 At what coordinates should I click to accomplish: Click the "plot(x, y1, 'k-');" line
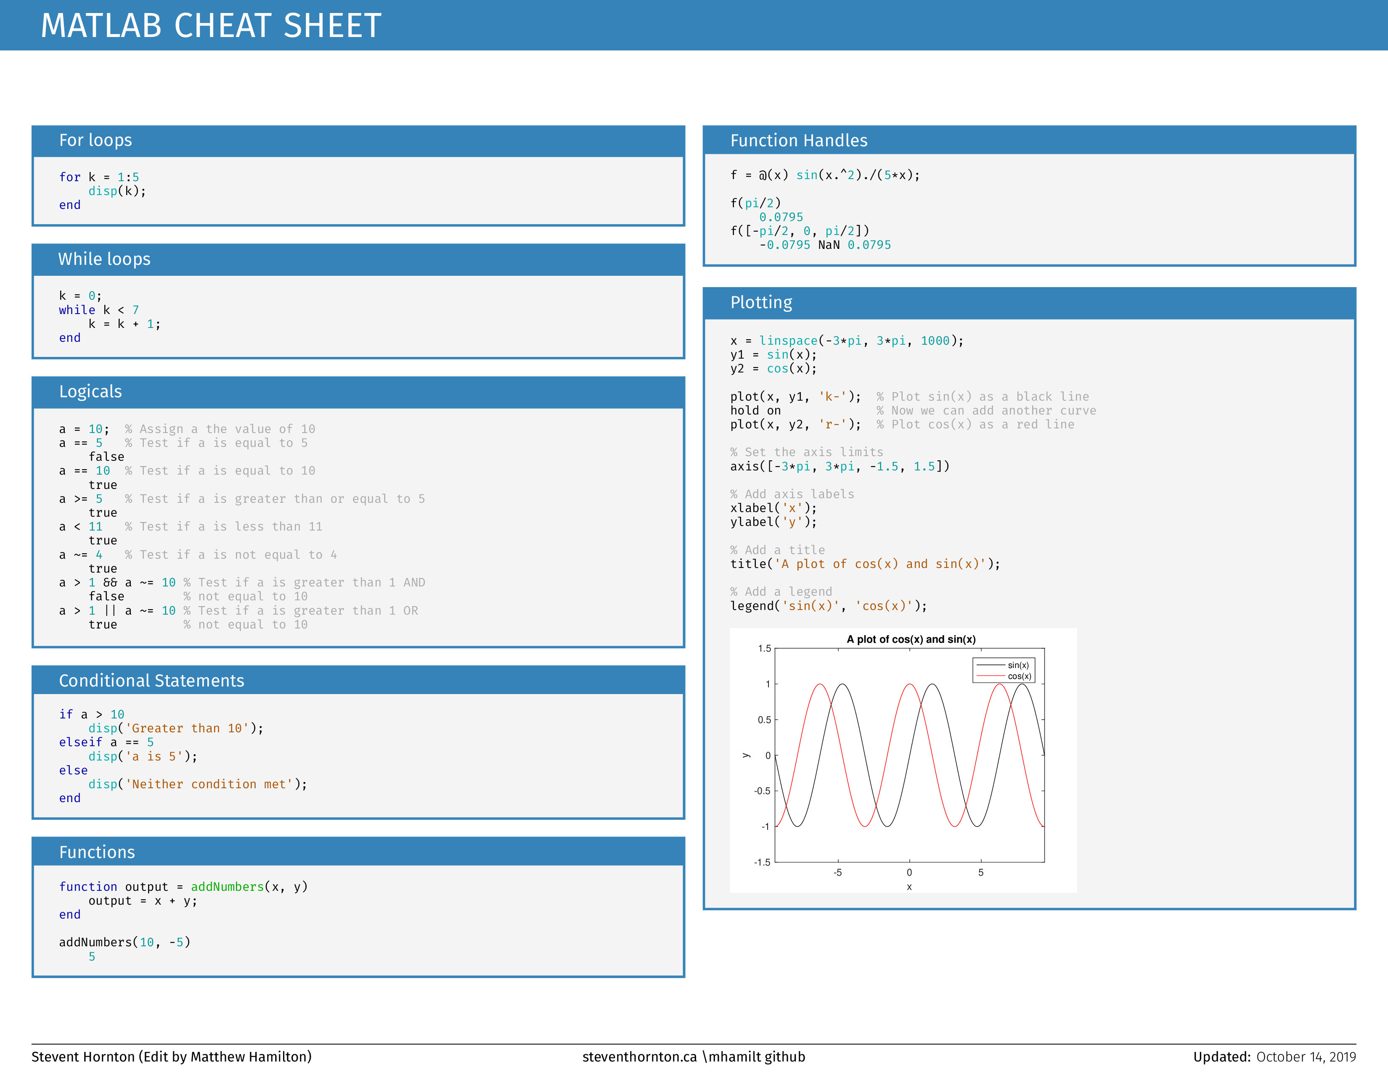pos(796,397)
